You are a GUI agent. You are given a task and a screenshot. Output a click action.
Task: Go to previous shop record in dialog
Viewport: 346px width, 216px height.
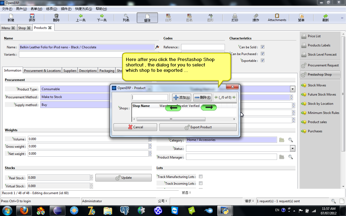tap(216, 97)
